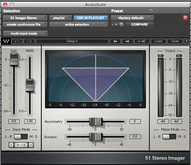Screen dimensions: 191x165
Task: Toggle USE IN PLAYLIST button
Action: coord(90,18)
